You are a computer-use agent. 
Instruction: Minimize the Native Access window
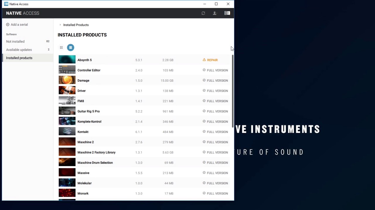[204, 4]
